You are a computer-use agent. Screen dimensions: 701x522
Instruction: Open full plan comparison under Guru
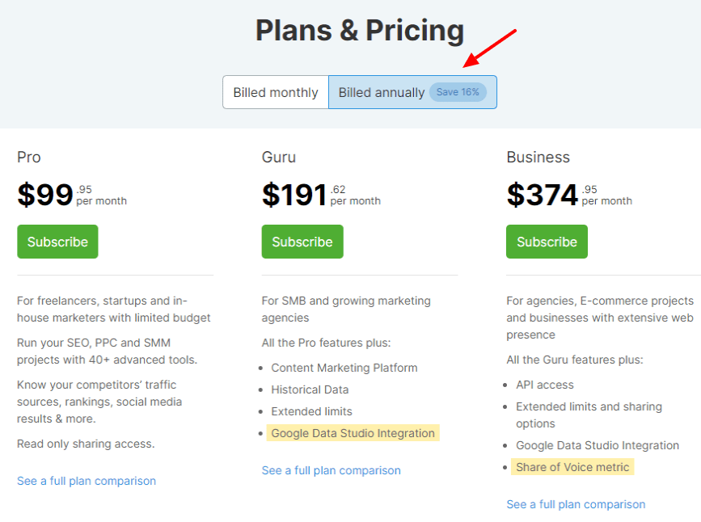pos(331,470)
